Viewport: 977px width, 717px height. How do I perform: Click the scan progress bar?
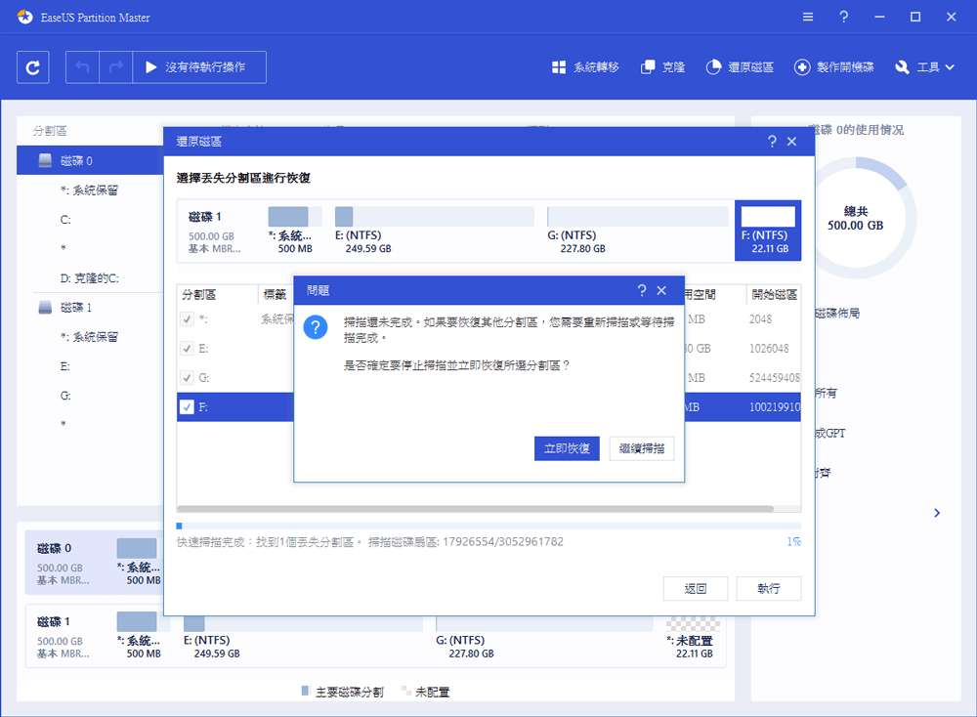pos(489,527)
